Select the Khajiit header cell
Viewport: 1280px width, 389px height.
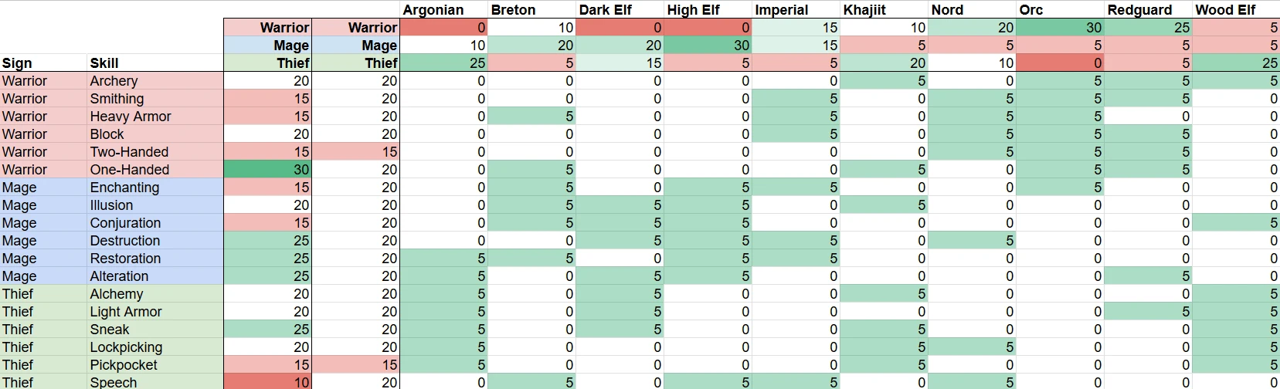coord(884,9)
